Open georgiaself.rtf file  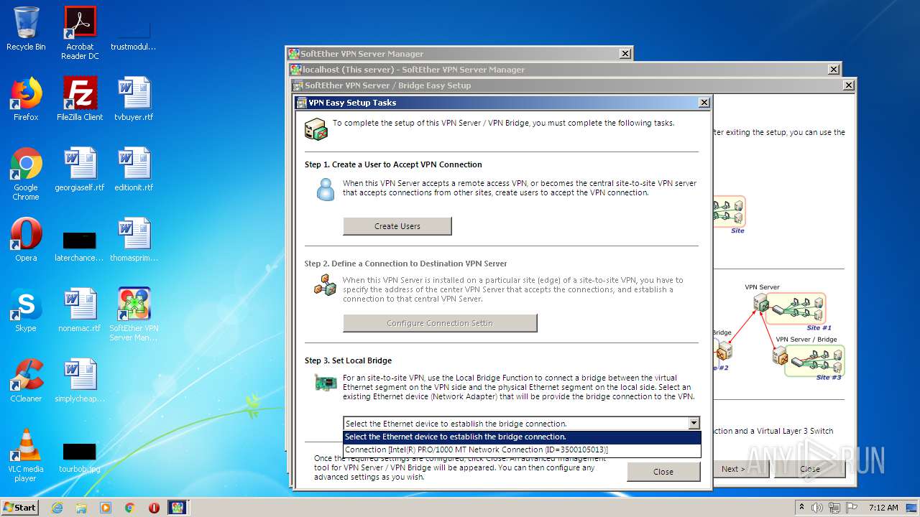[80, 169]
